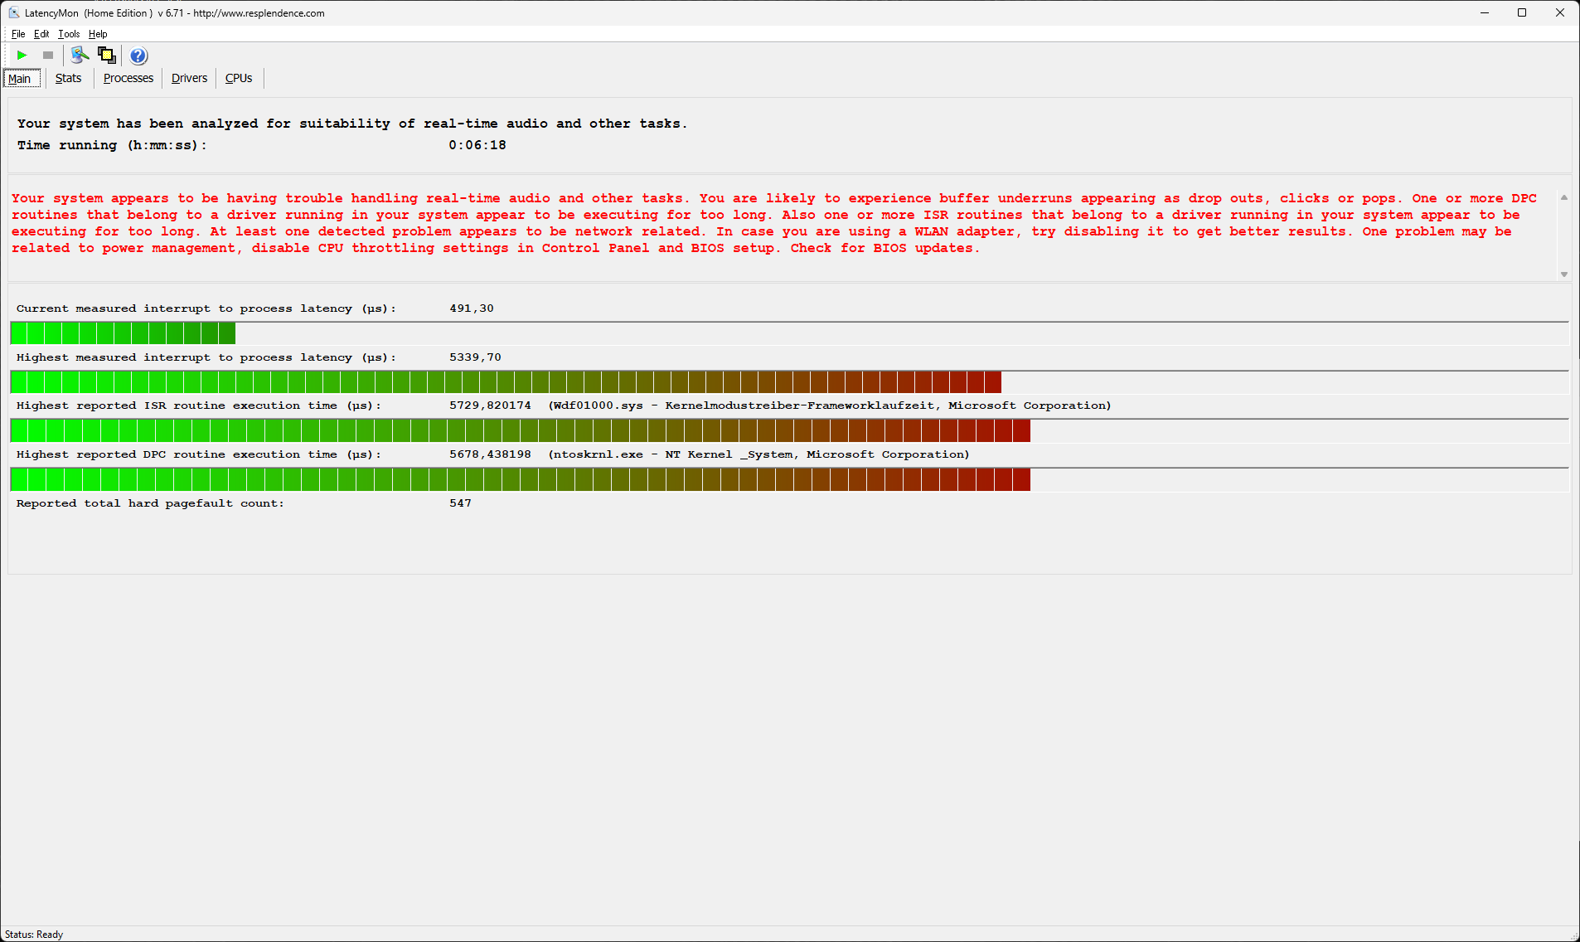Viewport: 1580px width, 942px height.
Task: Select the ISR execution time value 5729,820174
Action: (x=491, y=405)
